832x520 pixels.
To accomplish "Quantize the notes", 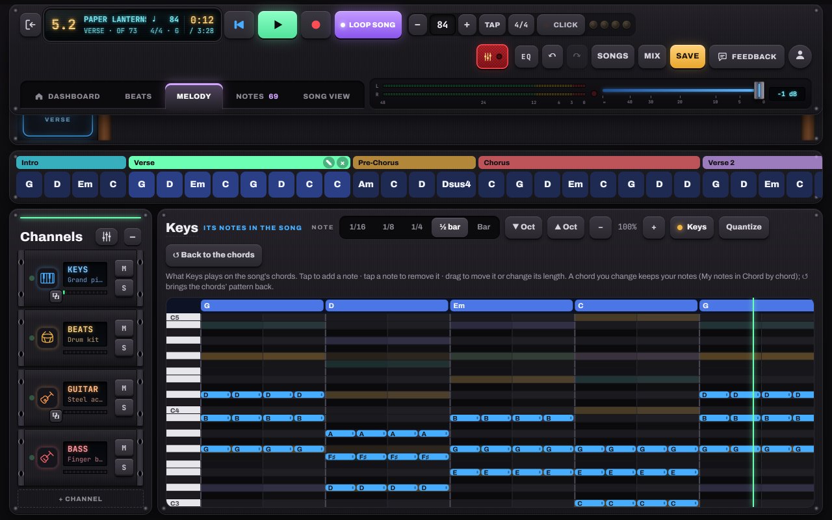I will (744, 227).
